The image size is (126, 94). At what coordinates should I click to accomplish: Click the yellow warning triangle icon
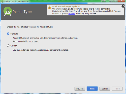click(x=50, y=7)
